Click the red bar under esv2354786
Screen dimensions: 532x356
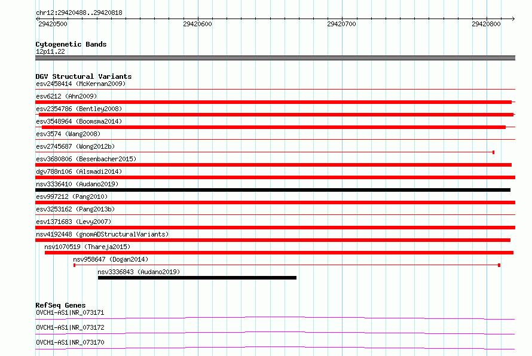pyautogui.click(x=276, y=115)
